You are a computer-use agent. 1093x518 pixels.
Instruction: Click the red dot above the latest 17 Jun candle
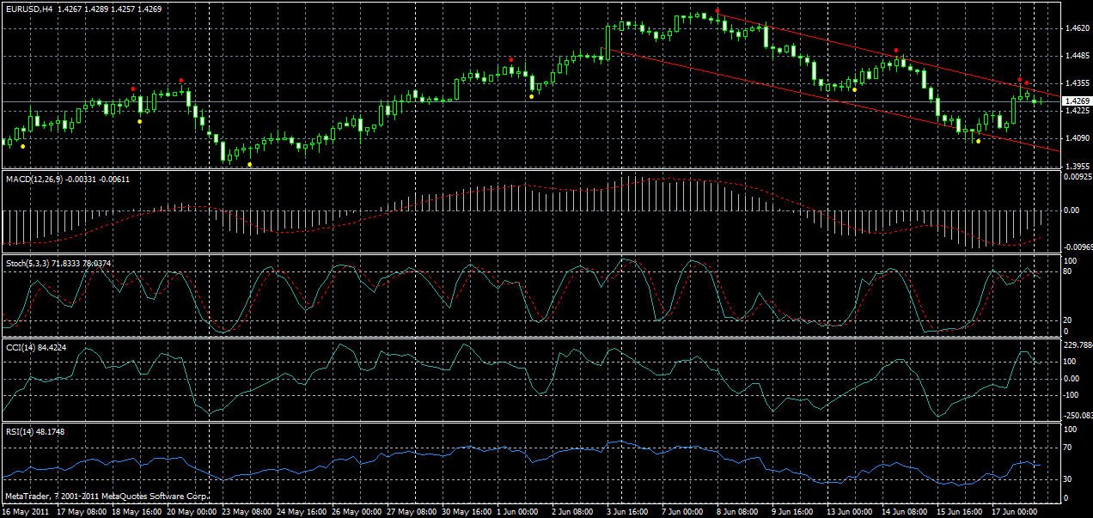click(1026, 82)
